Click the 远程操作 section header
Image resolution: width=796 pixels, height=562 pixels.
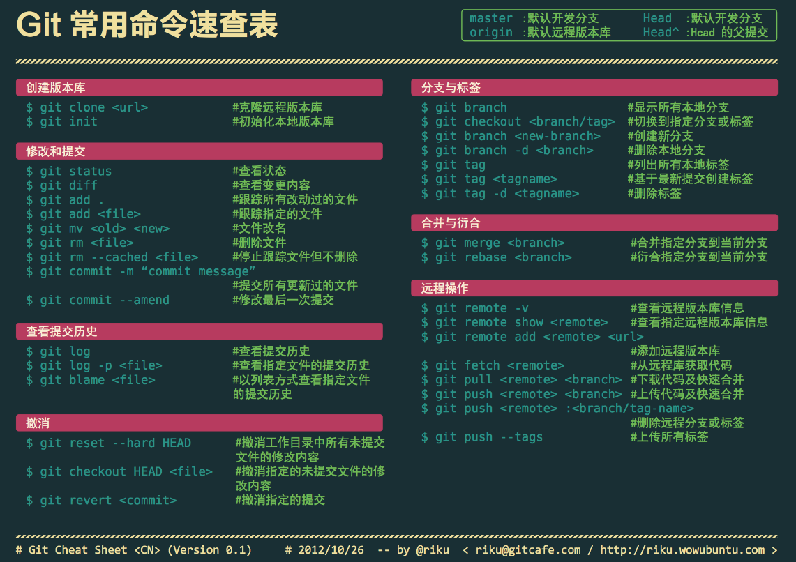point(594,288)
